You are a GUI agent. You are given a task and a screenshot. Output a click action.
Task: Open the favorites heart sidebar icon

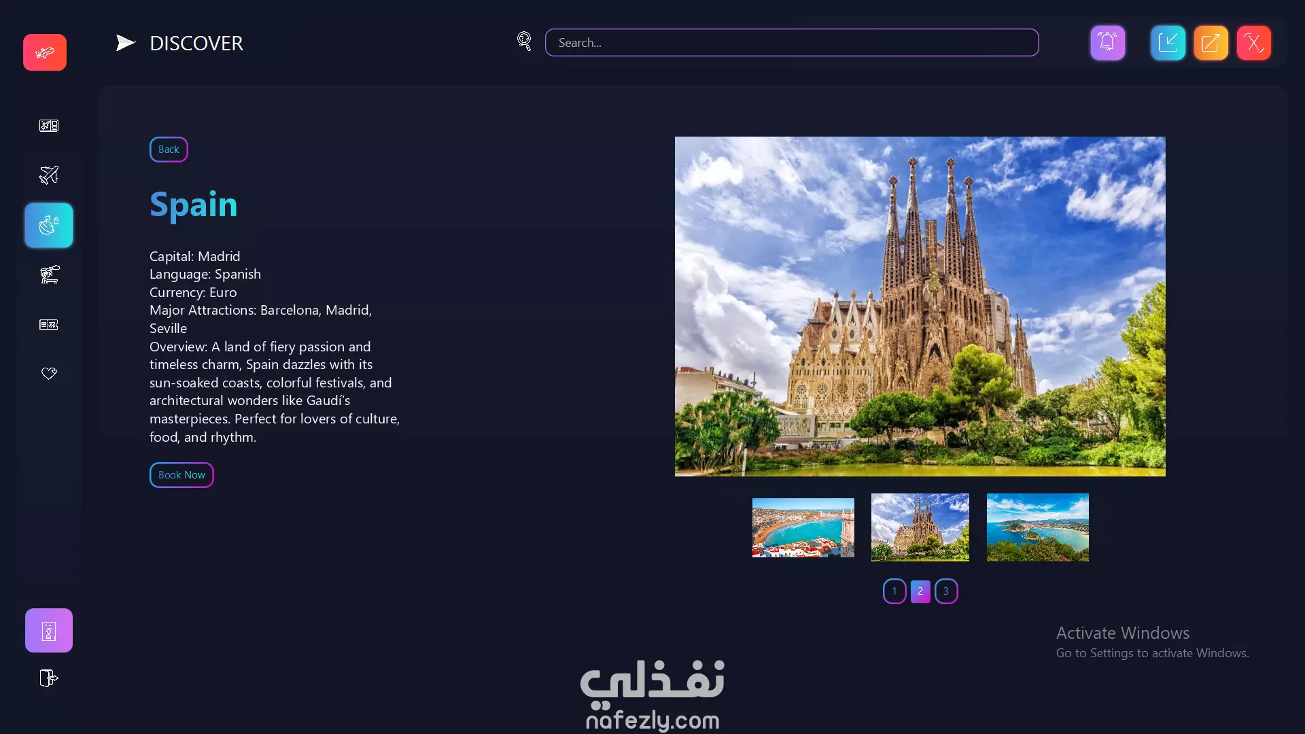[48, 374]
